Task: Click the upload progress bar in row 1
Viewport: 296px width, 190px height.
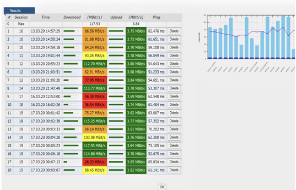Action: 116,31
